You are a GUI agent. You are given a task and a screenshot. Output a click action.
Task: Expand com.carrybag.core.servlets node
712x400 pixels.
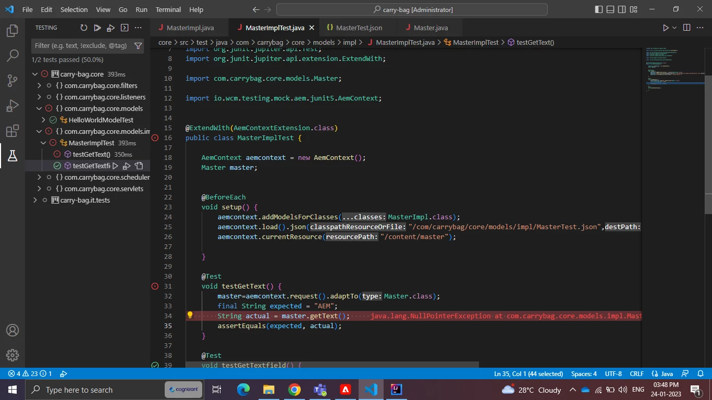click(40, 189)
